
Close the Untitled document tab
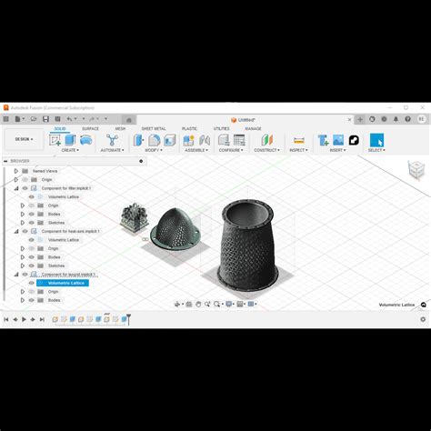tap(349, 120)
